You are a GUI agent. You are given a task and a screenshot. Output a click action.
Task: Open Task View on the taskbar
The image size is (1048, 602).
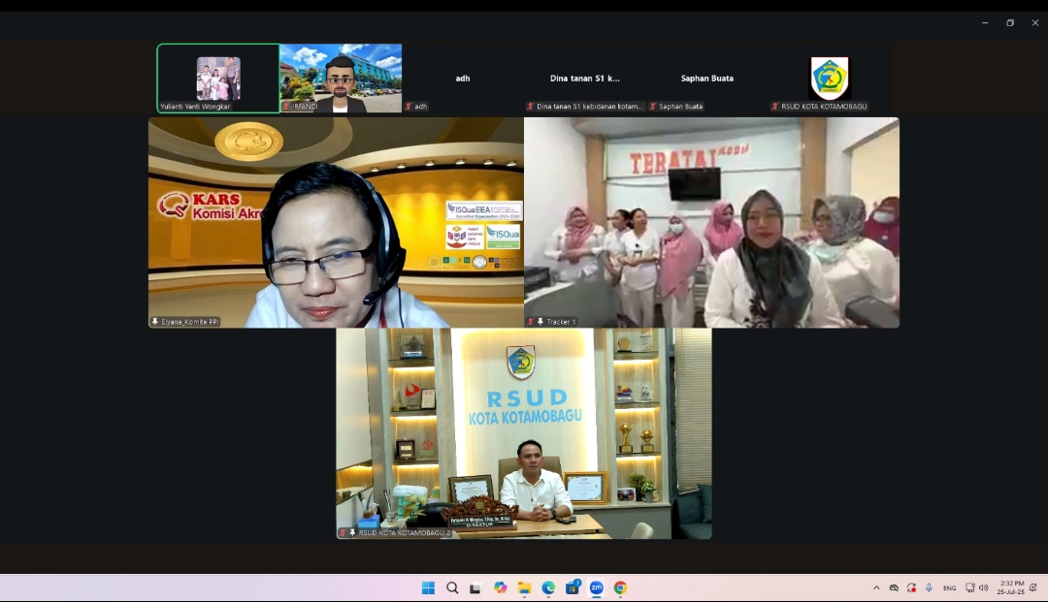[475, 588]
